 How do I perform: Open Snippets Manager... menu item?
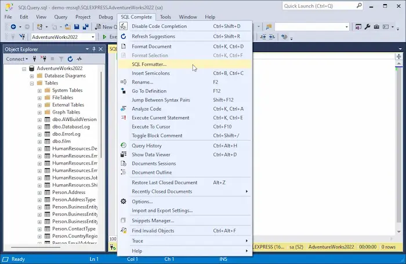point(185,221)
